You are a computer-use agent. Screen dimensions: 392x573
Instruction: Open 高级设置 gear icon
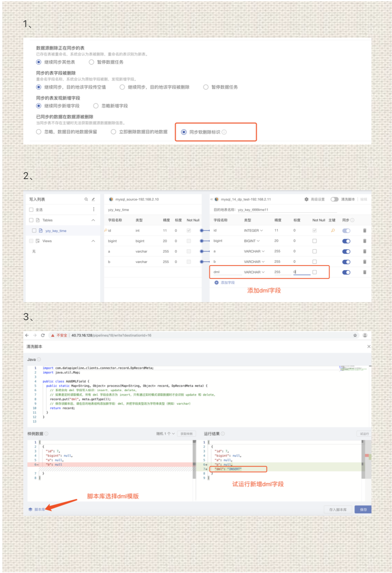tap(306, 199)
